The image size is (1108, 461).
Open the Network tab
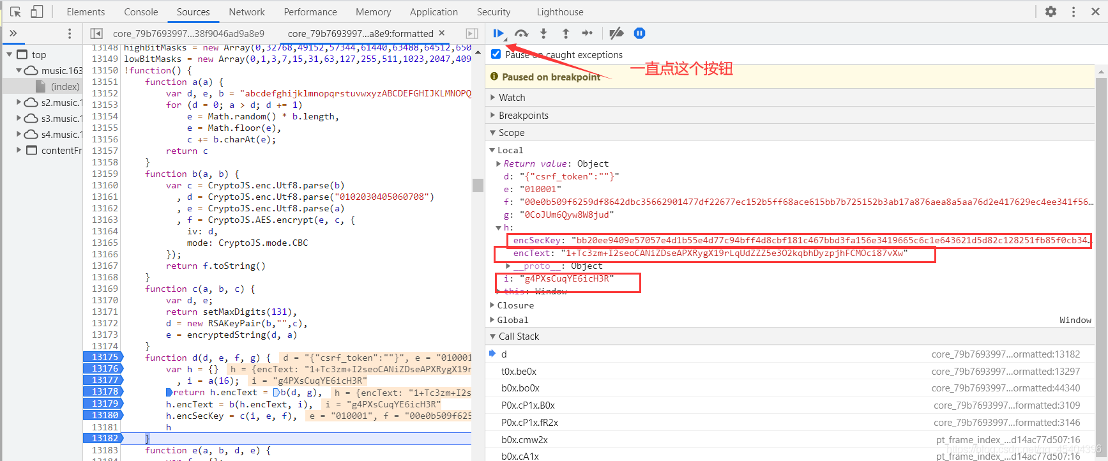(247, 11)
